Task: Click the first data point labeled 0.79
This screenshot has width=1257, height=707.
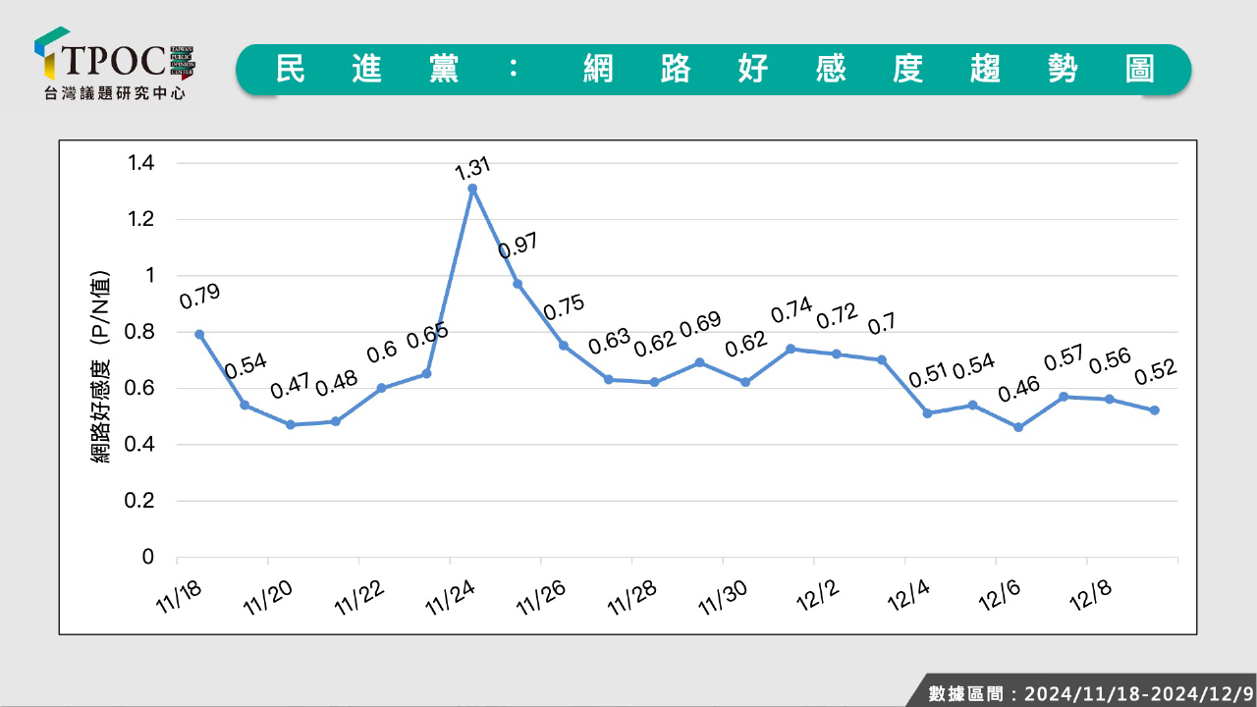Action: pyautogui.click(x=199, y=334)
